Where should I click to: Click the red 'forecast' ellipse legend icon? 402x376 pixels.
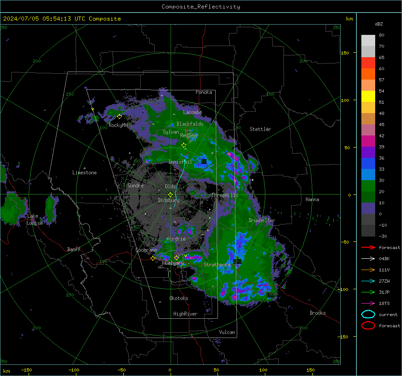click(x=368, y=325)
